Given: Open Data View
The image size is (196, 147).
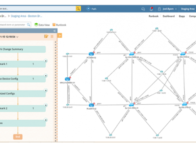Looking at the screenshot, I should pos(42,25).
